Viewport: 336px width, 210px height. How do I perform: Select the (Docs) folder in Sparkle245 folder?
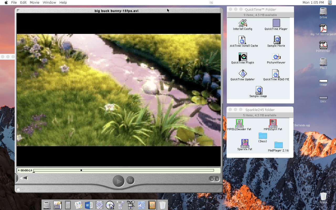[x=262, y=136]
